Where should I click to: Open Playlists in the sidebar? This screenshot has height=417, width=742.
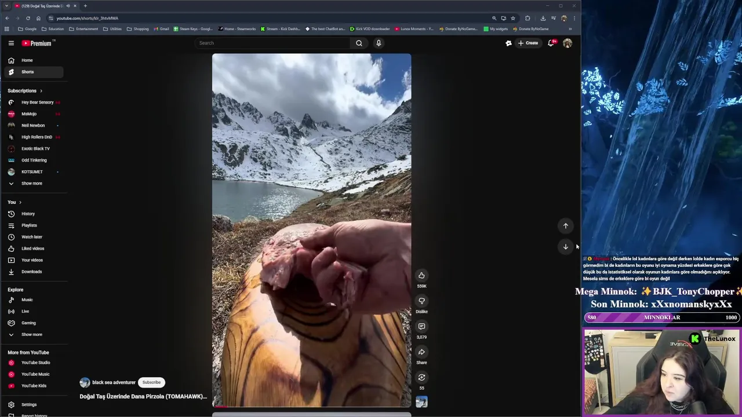[x=32, y=225]
